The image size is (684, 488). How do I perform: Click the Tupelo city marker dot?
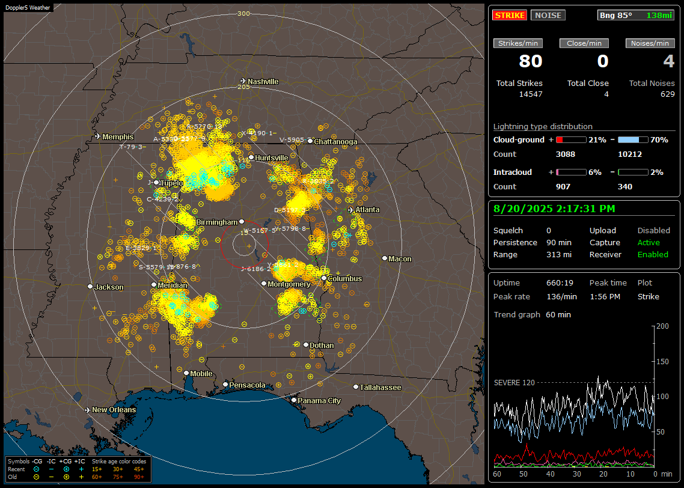(x=157, y=183)
